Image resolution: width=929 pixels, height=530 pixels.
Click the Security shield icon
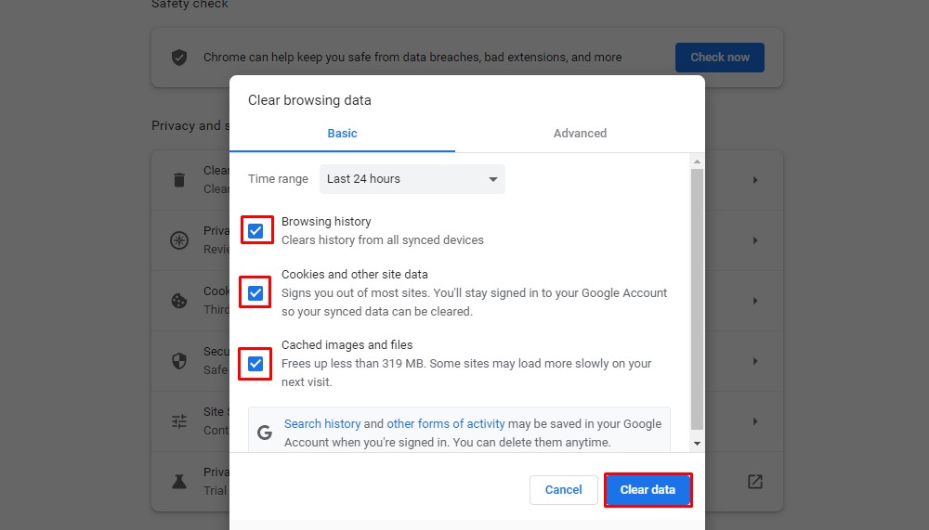tap(179, 361)
